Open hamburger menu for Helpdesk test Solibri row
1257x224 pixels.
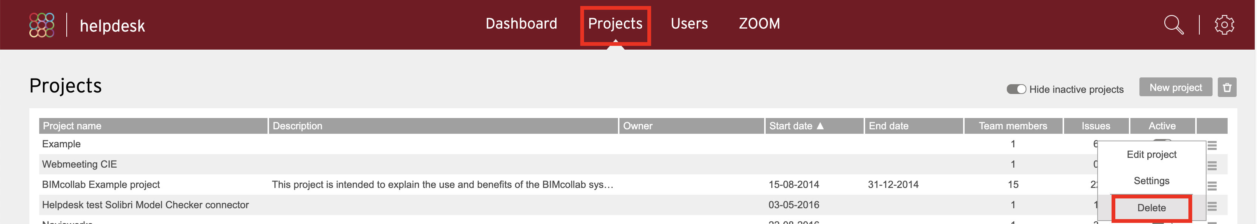(x=1212, y=206)
